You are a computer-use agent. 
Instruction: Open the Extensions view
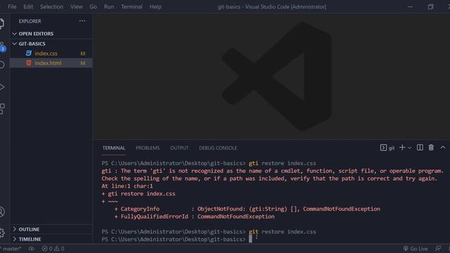pyautogui.click(x=2, y=109)
